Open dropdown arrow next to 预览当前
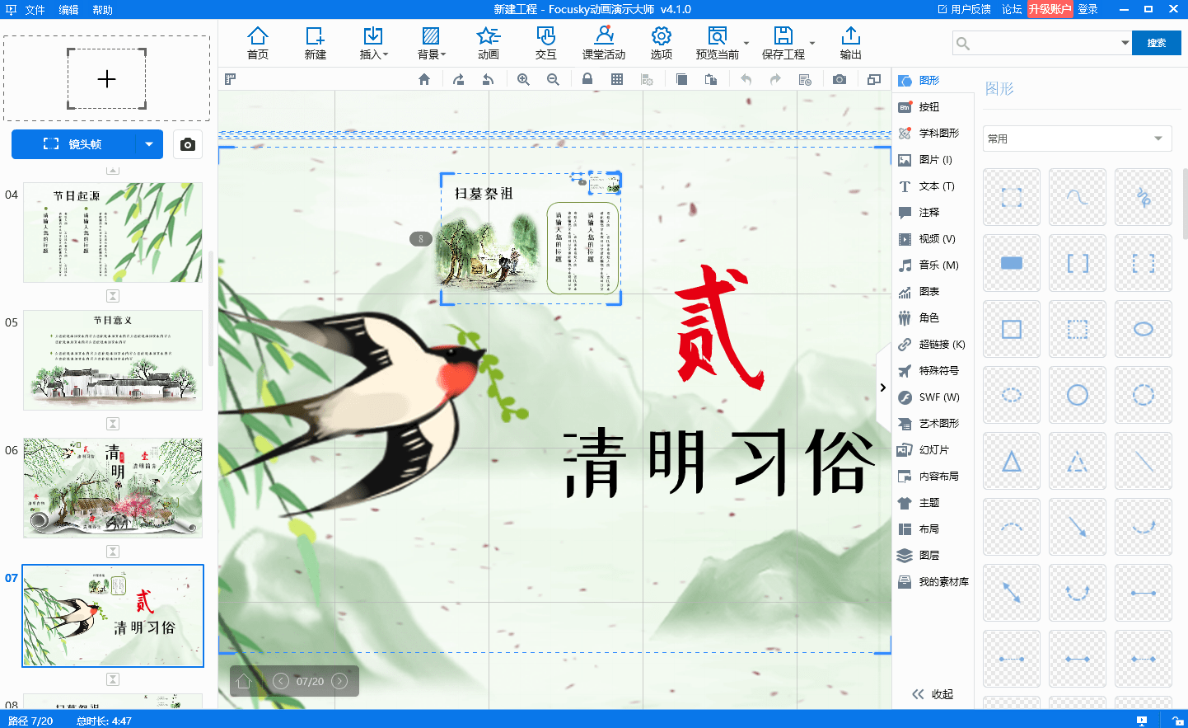The image size is (1188, 728). pos(746,43)
